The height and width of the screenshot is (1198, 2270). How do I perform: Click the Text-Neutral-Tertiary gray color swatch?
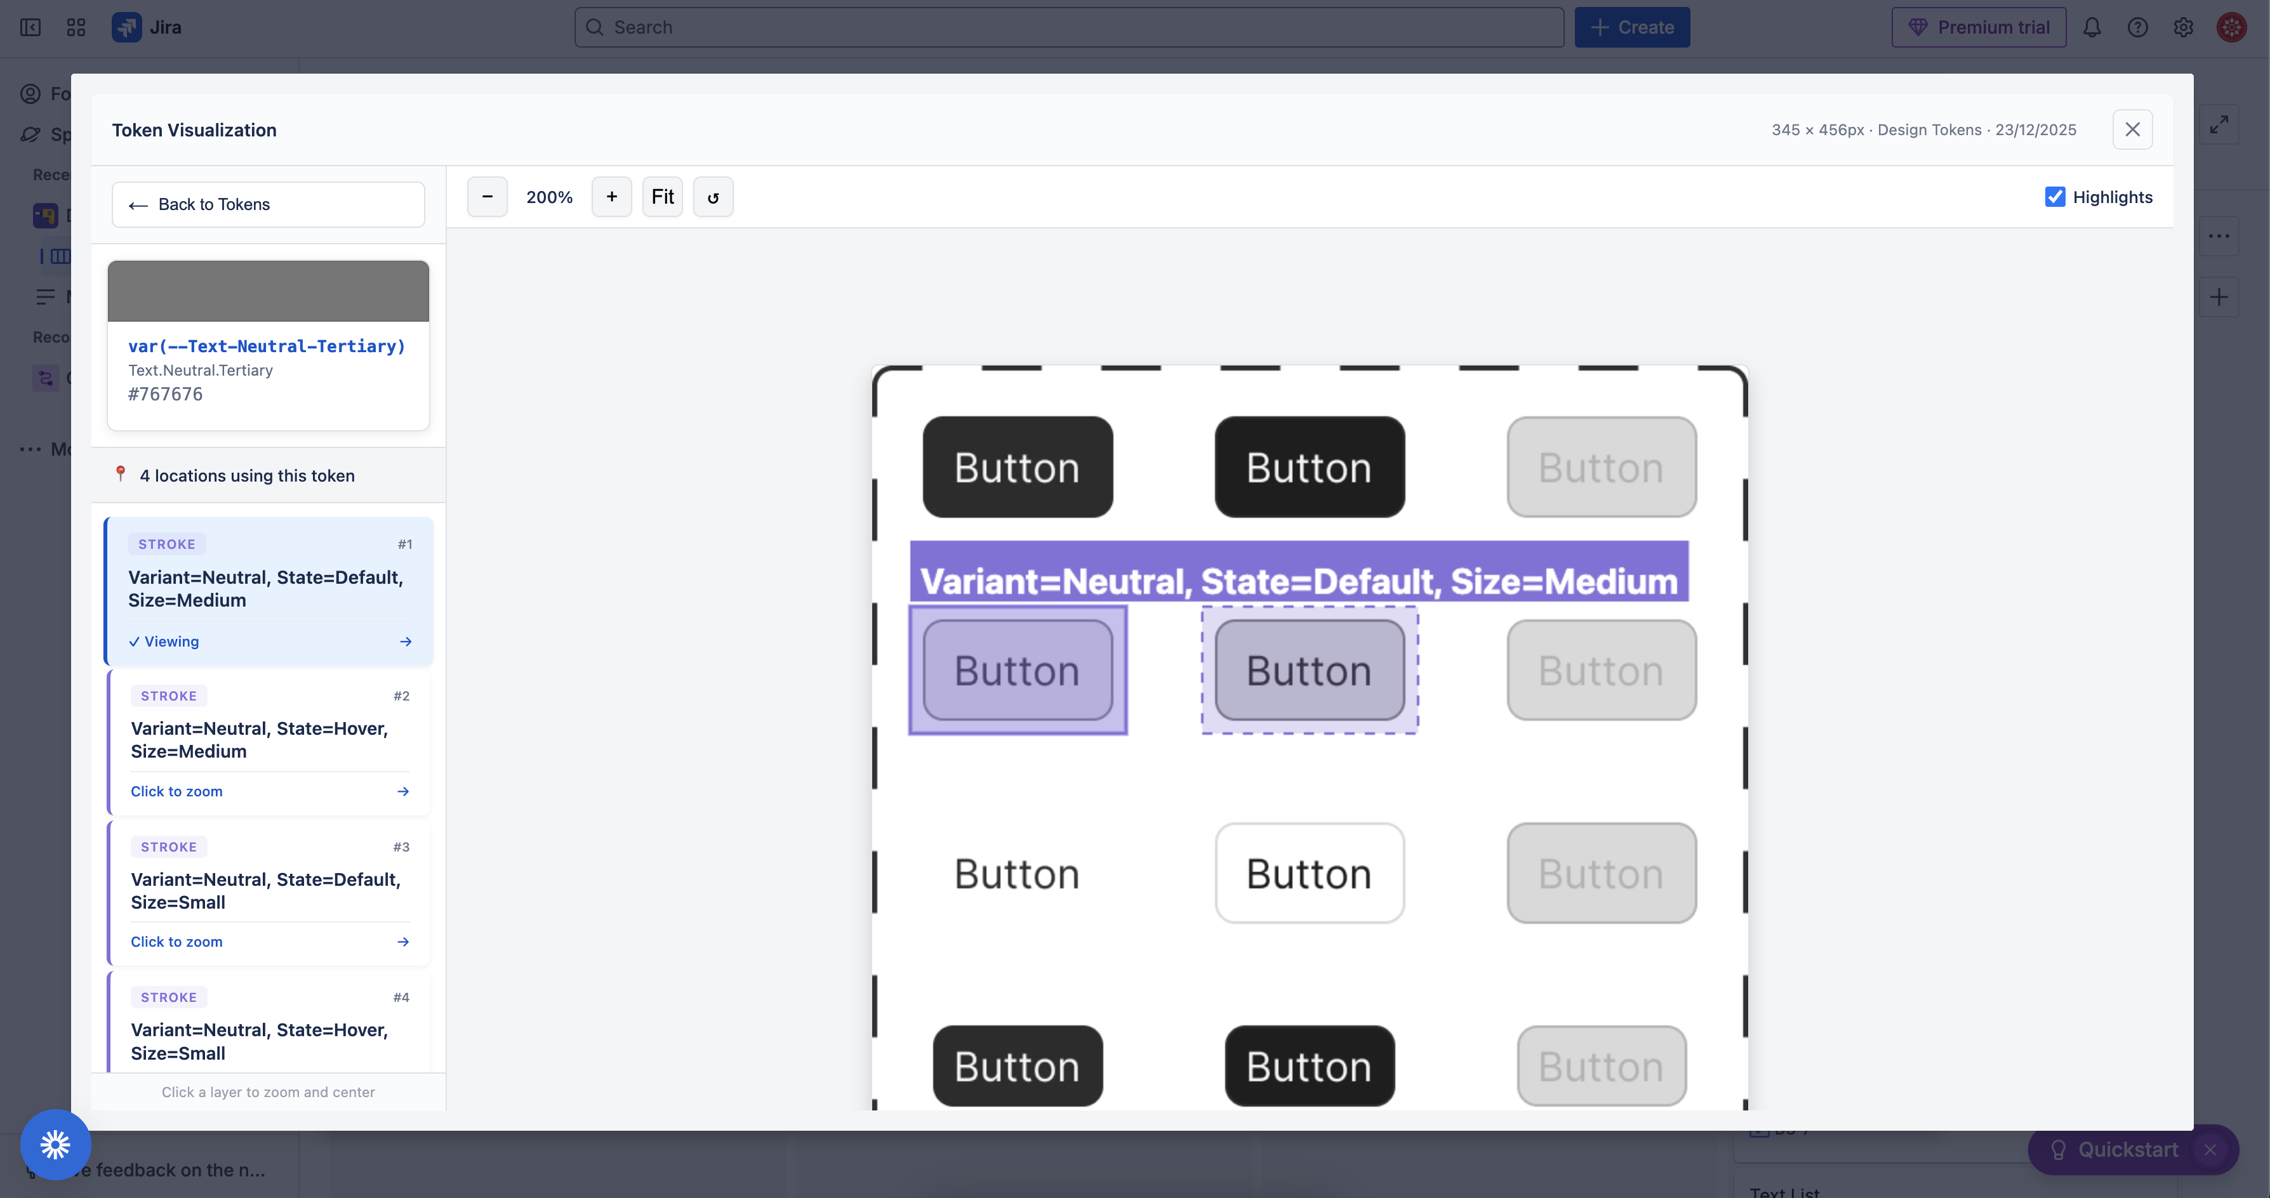268,292
